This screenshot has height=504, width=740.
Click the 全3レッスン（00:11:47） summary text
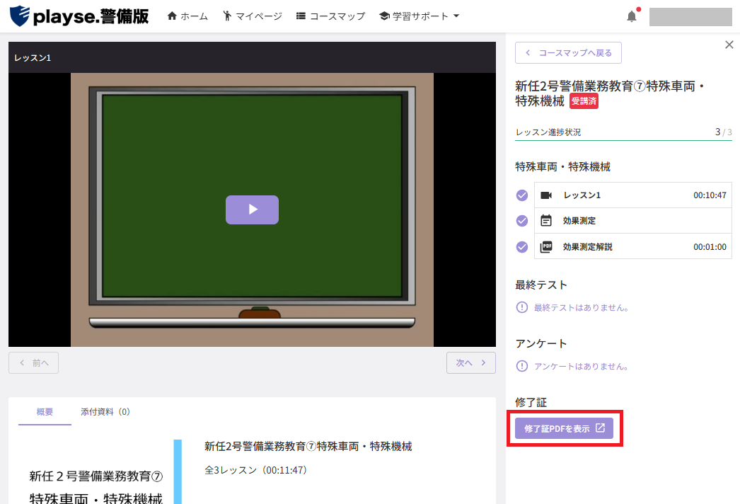[x=256, y=470]
